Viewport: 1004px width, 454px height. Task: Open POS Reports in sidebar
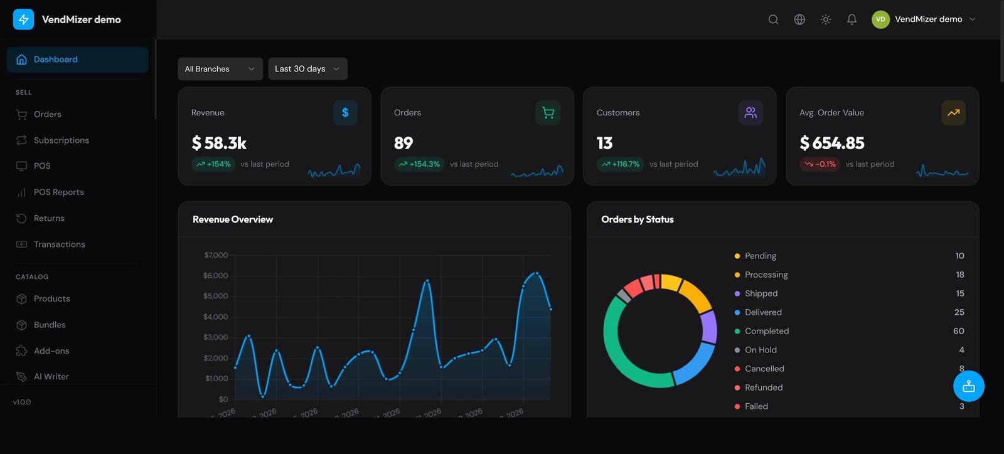pyautogui.click(x=78, y=193)
